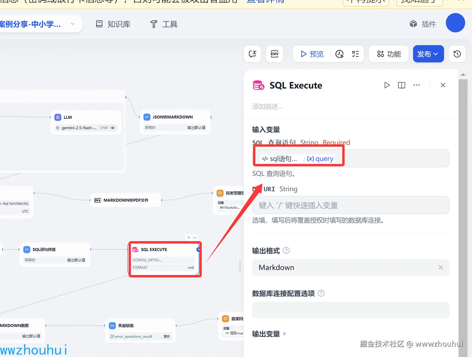Open the checklist icon in toolbar
472x357 pixels.
coord(355,54)
